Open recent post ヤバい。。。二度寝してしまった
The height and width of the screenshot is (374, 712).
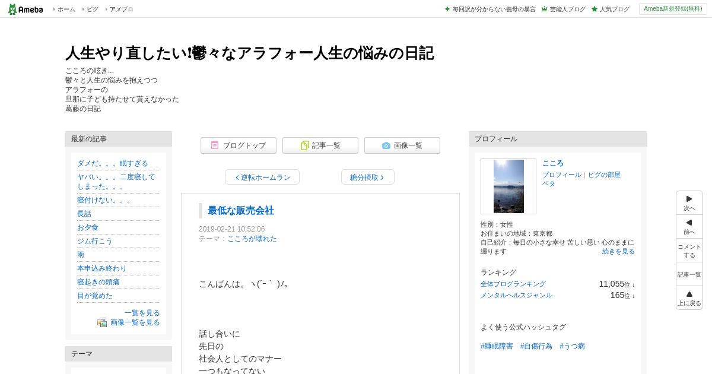(116, 181)
